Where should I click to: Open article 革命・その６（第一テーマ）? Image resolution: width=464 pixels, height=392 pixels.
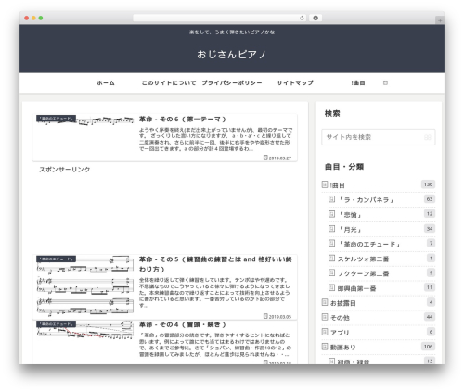(x=183, y=120)
